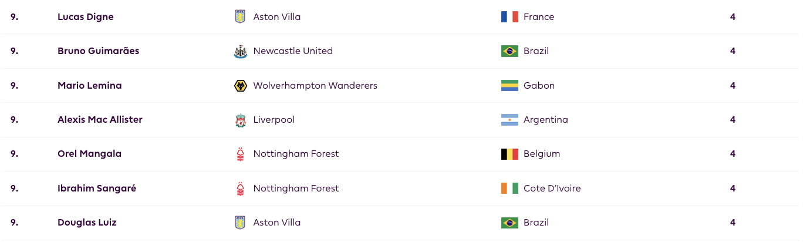Image resolution: width=810 pixels, height=242 pixels.
Task: Open Douglas Luiz's player profile
Action: 87,223
